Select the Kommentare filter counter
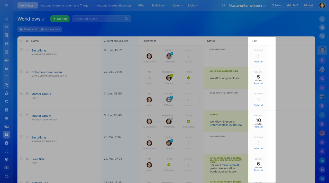The image size is (329, 183). pos(50,29)
